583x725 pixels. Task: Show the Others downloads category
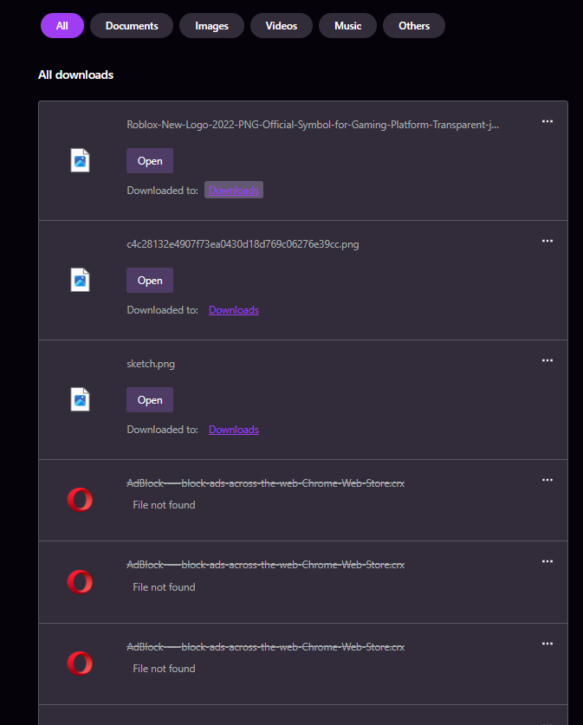coord(414,26)
